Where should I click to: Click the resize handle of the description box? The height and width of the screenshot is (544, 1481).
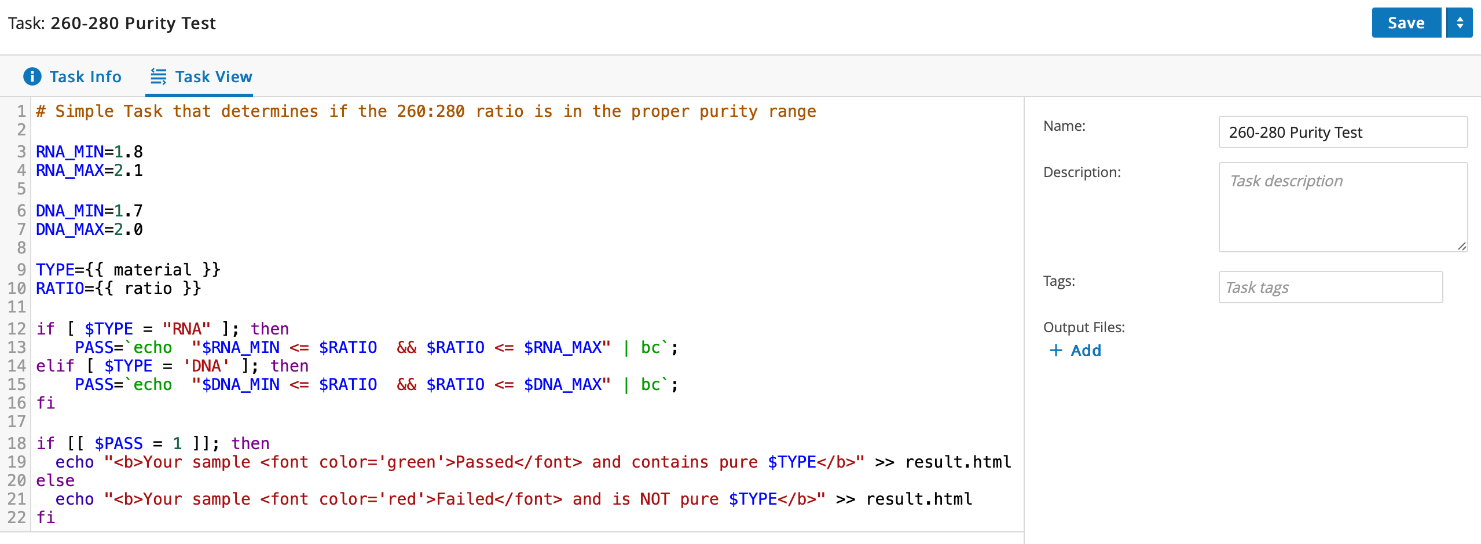pos(1462,246)
